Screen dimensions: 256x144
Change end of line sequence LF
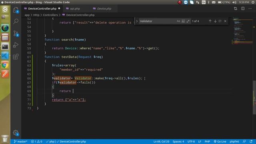tap(200, 142)
